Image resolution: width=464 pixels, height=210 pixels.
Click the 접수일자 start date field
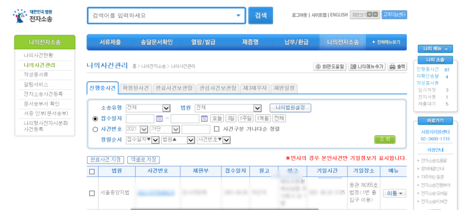pyautogui.click(x=140, y=118)
